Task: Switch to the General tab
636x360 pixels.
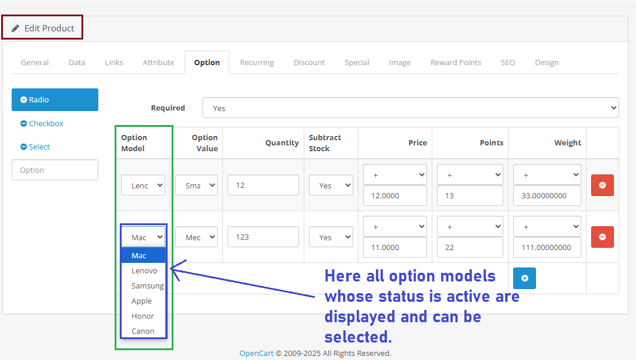Action: coord(35,62)
